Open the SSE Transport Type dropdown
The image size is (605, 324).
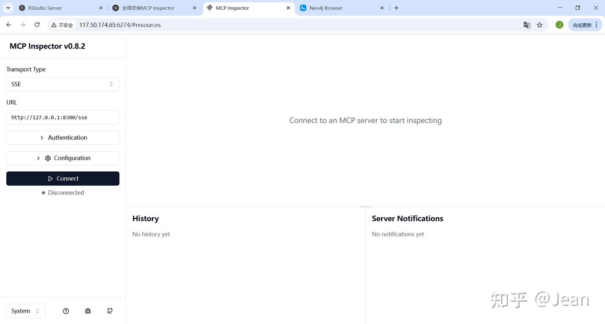click(63, 84)
